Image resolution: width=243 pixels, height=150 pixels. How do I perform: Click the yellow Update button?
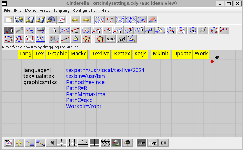pos(182,54)
